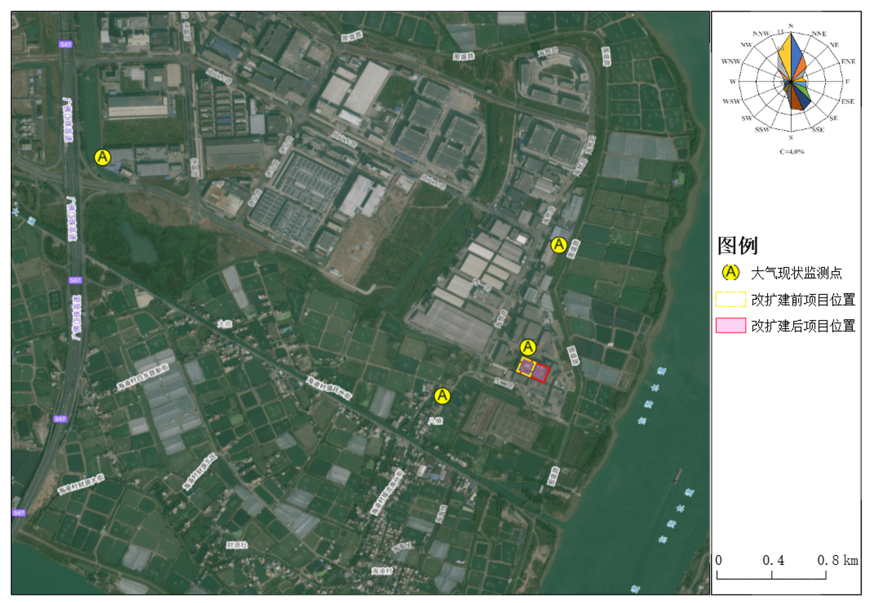
Task: Select the red post-expansion project polygon on the map
Action: pyautogui.click(x=540, y=372)
